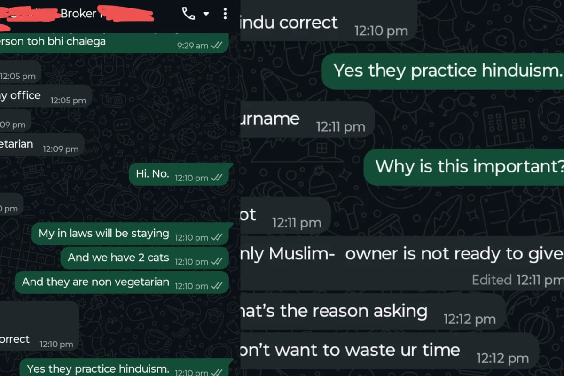Tap the "Hi. No." sent message
The width and height of the screenshot is (564, 376).
181,174
